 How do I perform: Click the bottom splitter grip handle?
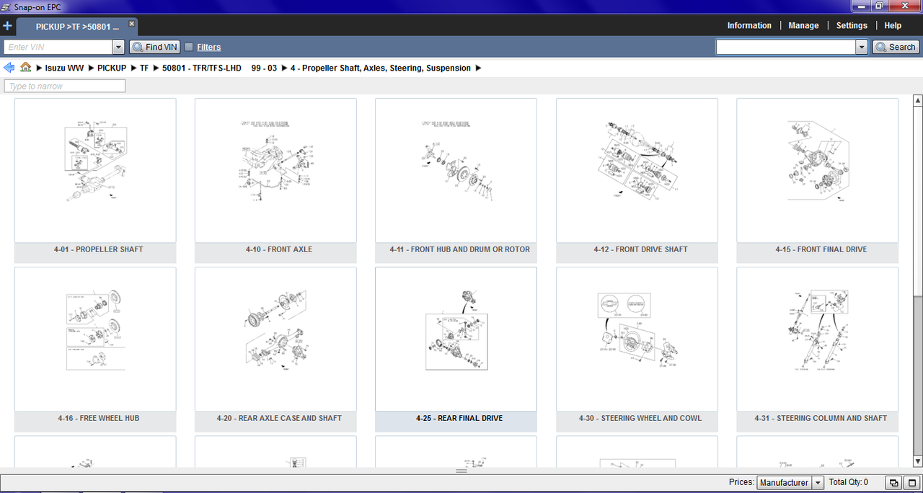461,471
